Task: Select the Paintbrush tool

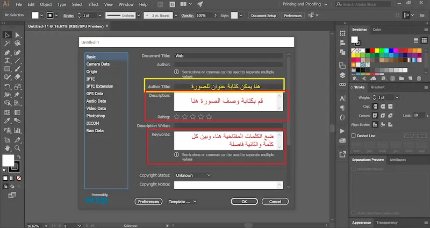Action: tap(18, 69)
